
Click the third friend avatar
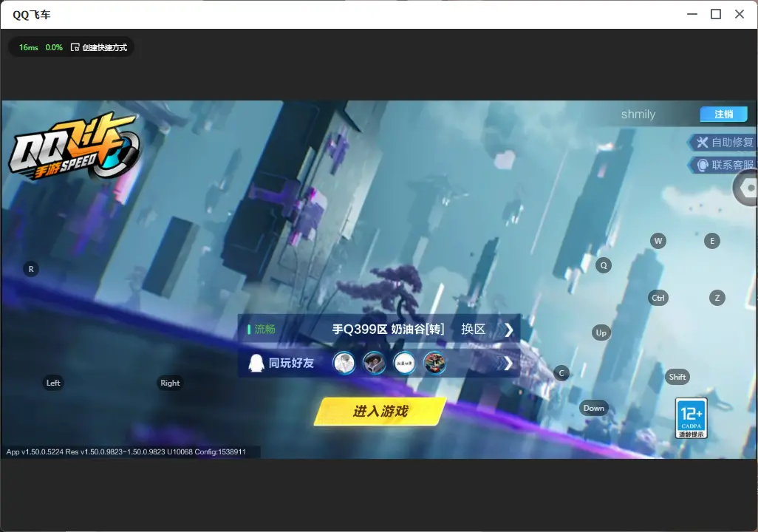tap(404, 364)
